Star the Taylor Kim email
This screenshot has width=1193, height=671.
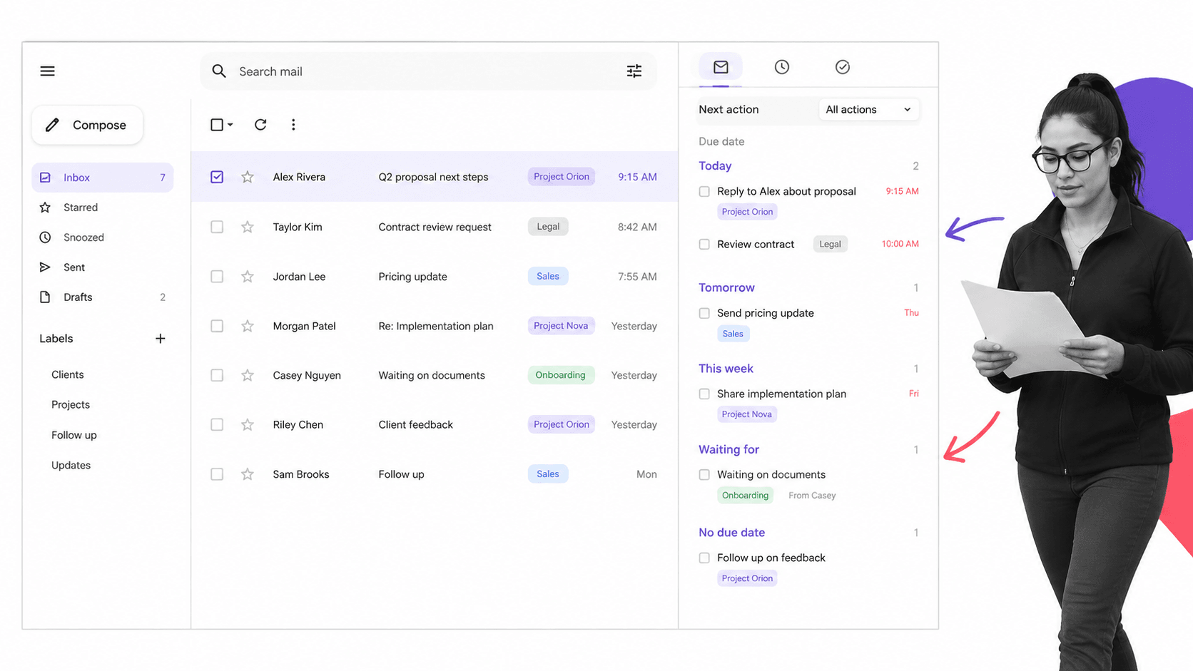click(x=248, y=227)
